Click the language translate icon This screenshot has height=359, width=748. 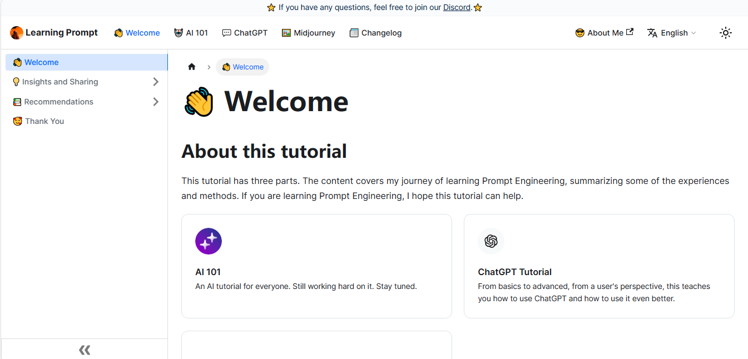click(652, 33)
